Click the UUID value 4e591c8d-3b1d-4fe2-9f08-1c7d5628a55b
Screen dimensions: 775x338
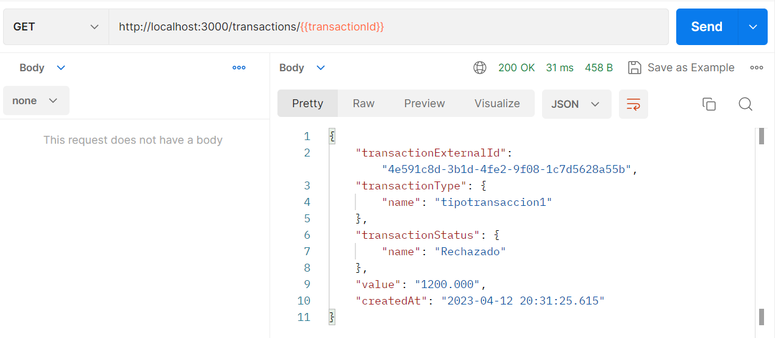(506, 169)
